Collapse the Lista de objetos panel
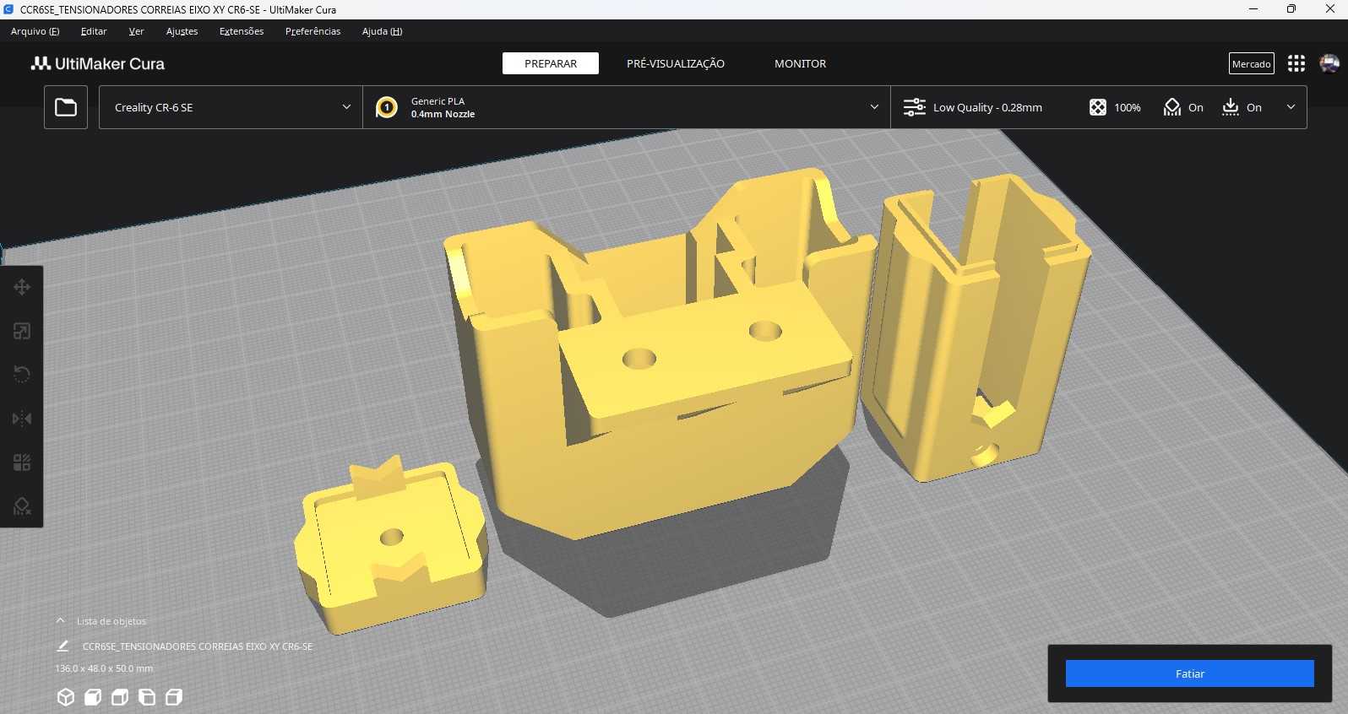The width and height of the screenshot is (1348, 714). [x=60, y=620]
